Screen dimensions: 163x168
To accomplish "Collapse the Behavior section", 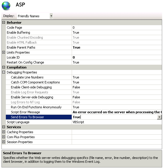I will (4, 23).
